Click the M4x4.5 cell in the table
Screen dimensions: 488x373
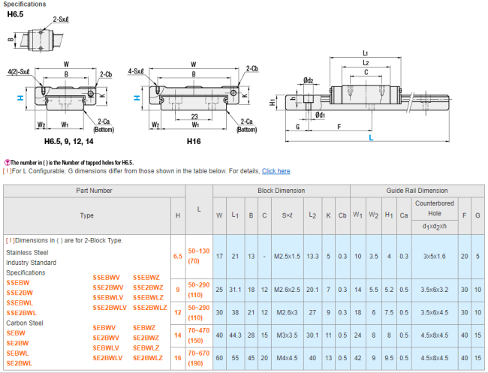[x=286, y=358]
